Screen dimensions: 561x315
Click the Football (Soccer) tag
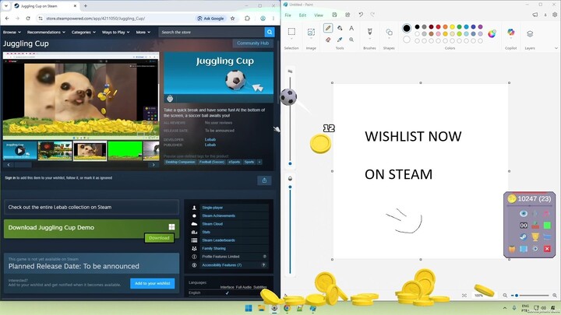[x=212, y=162]
